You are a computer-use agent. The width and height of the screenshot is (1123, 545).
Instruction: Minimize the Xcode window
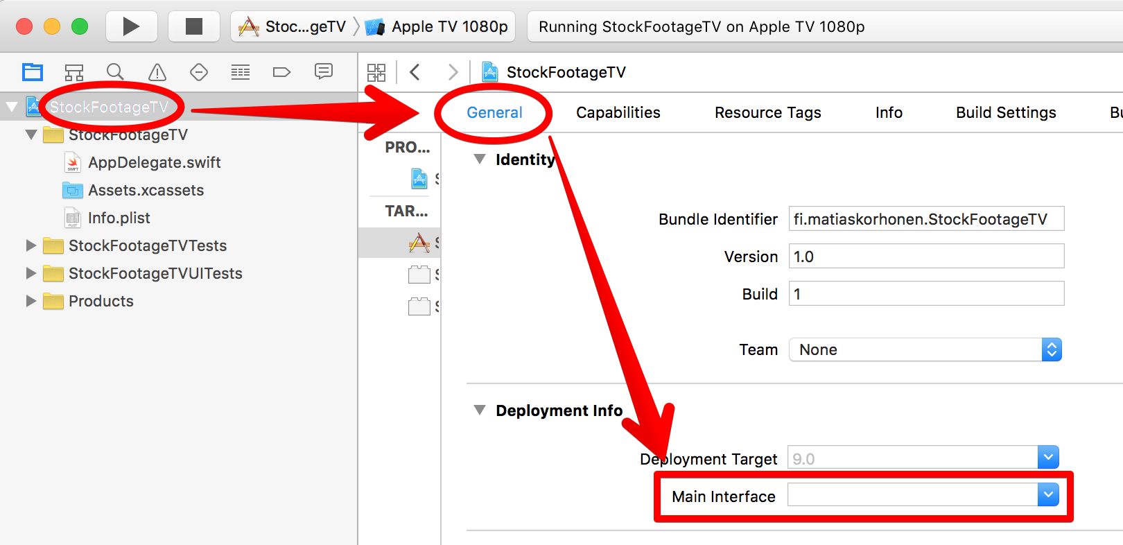[52, 26]
